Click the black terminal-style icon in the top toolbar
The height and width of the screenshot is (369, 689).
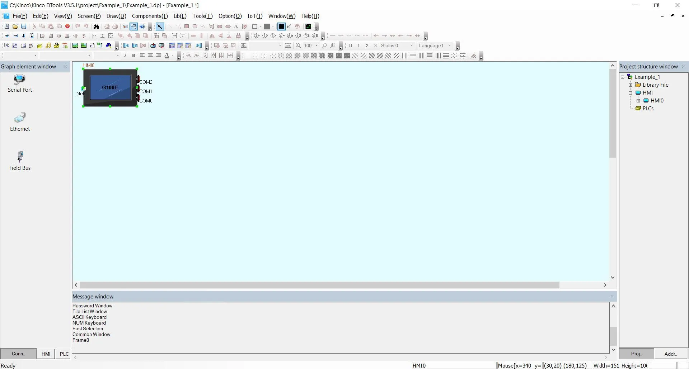coord(308,27)
